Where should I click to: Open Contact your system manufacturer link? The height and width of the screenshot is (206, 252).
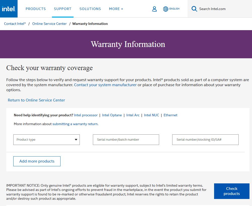(105, 85)
